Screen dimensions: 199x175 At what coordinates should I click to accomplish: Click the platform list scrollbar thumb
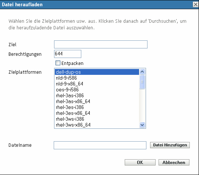pos(142,82)
